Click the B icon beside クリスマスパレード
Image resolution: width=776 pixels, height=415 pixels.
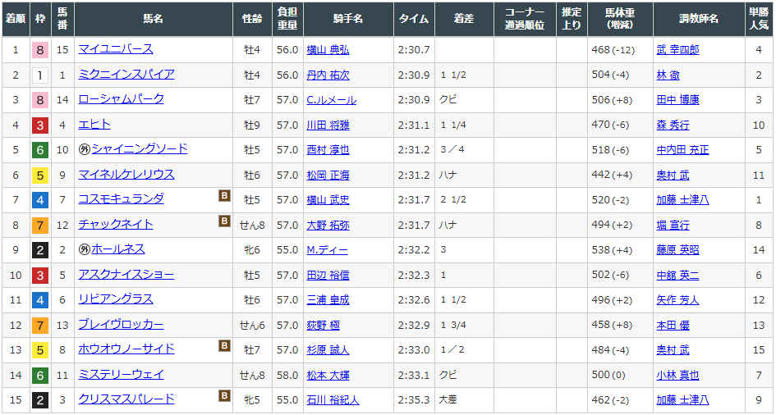[224, 396]
